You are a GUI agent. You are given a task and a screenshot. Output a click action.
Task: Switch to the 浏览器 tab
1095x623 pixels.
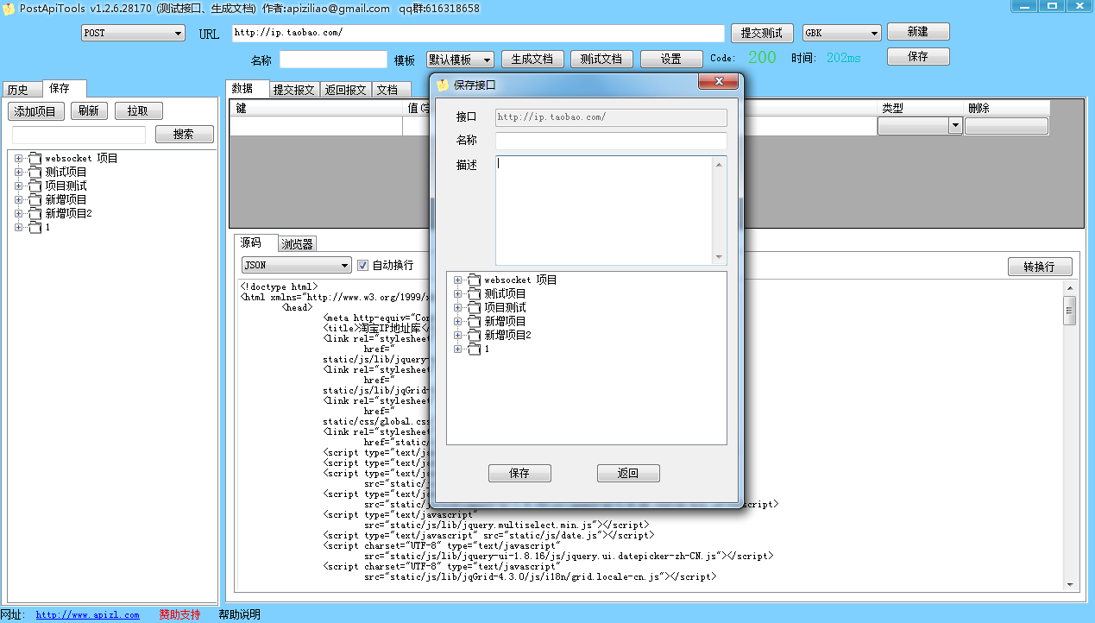pyautogui.click(x=297, y=244)
